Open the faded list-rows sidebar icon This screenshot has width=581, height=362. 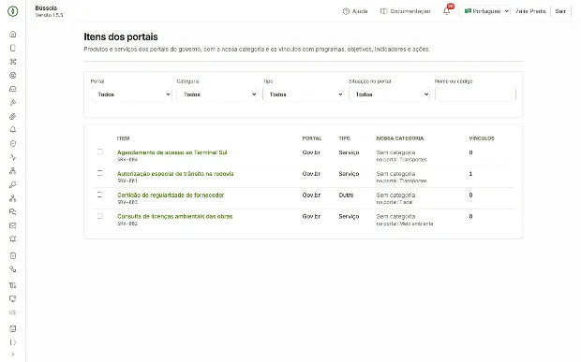[12, 312]
